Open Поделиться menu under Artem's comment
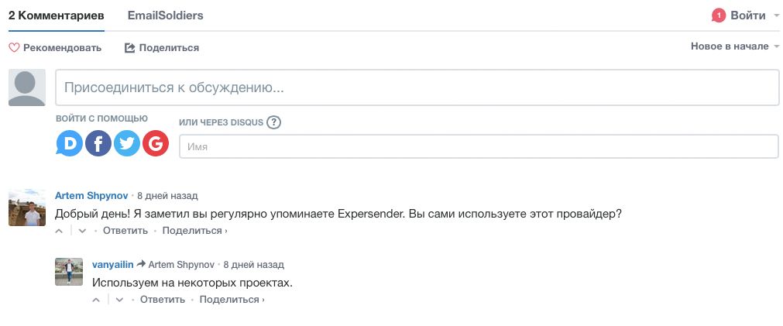 pyautogui.click(x=194, y=231)
